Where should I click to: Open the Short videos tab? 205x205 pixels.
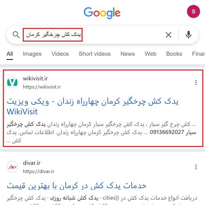[95, 54]
